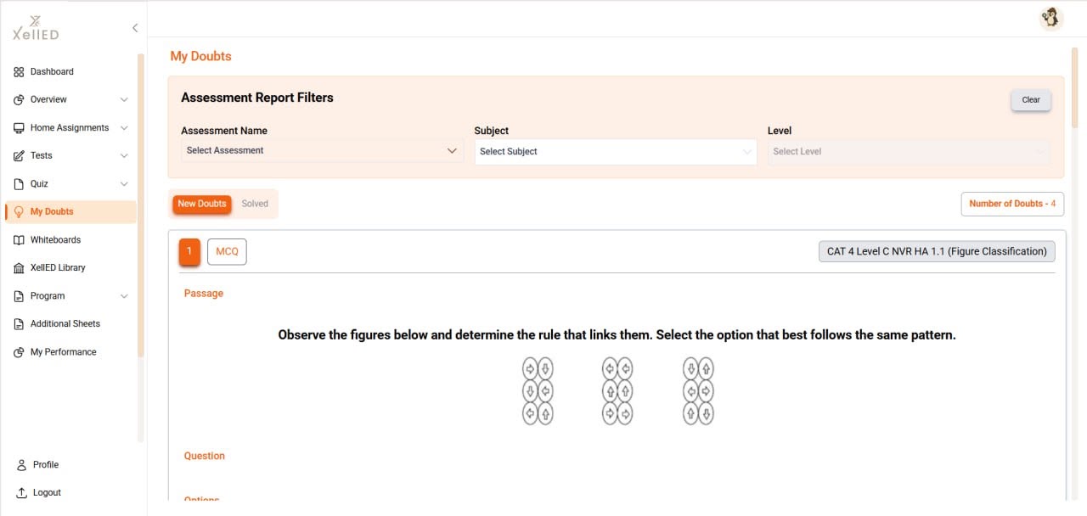Click the Logout arrow icon
The height and width of the screenshot is (516, 1087).
21,493
